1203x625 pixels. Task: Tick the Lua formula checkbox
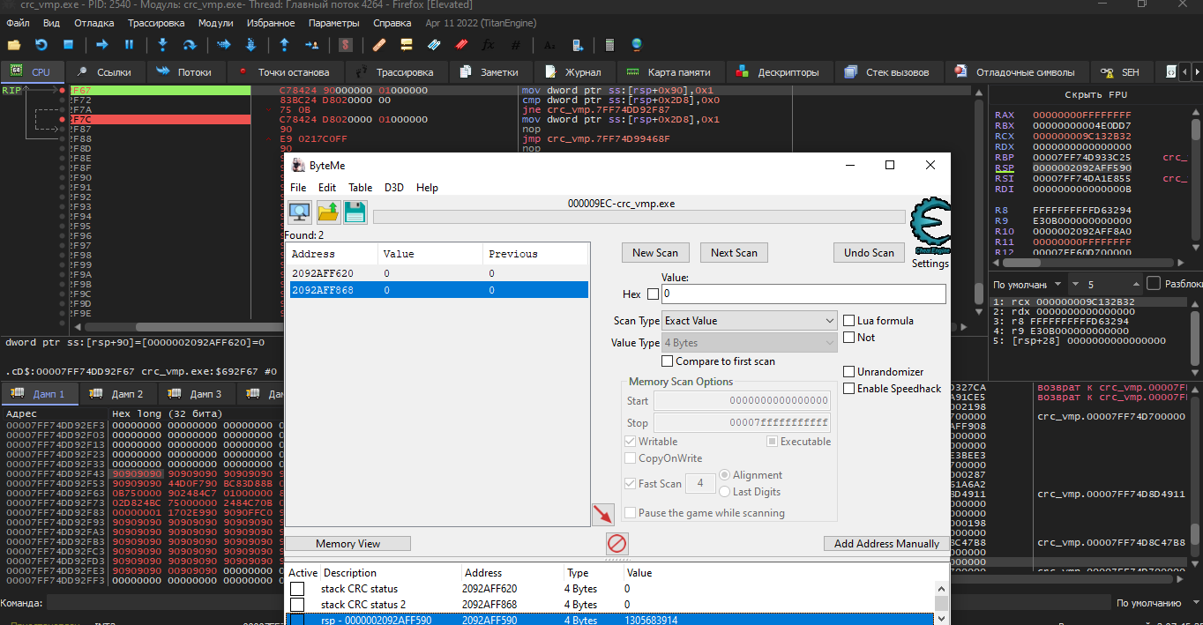point(849,321)
